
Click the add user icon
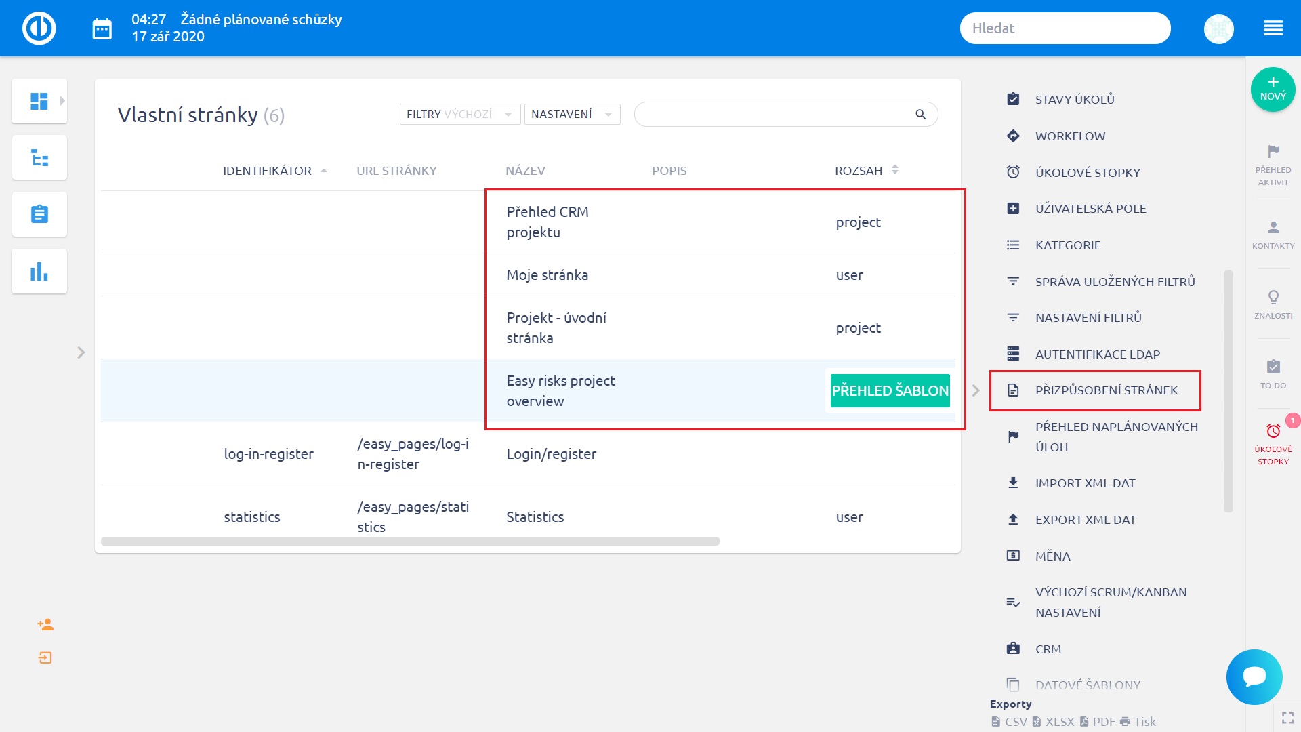pyautogui.click(x=45, y=624)
